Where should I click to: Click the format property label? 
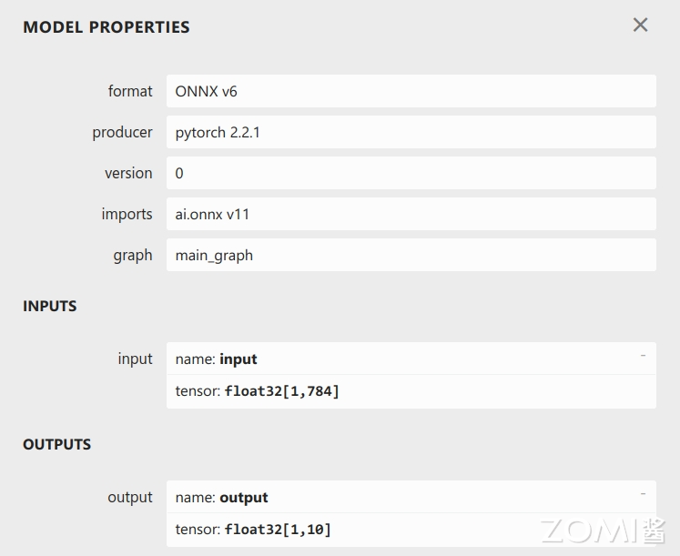coord(130,91)
